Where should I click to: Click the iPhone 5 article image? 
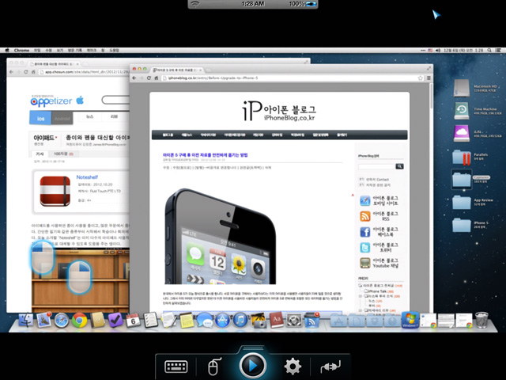tap(221, 236)
